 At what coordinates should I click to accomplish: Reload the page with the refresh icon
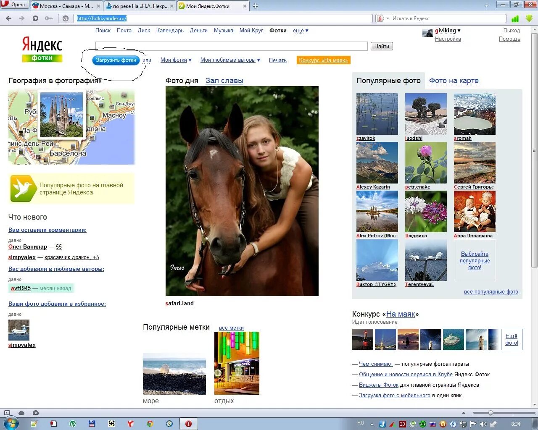click(35, 18)
